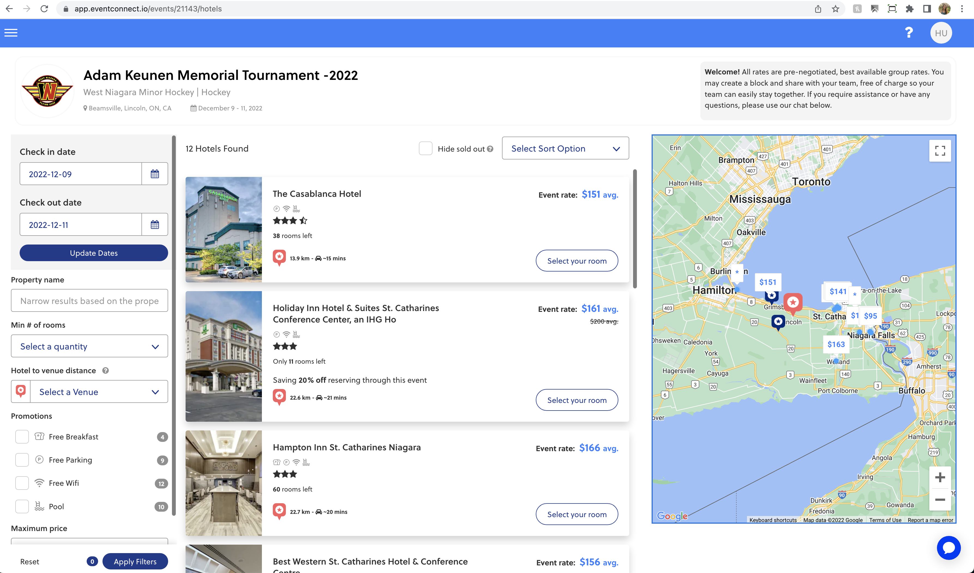Enable the Free Wifi filter

click(22, 483)
